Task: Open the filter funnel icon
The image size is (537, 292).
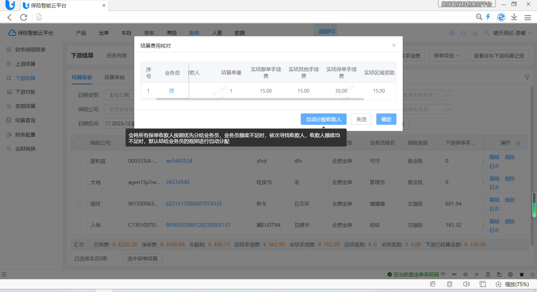Action: [527, 77]
